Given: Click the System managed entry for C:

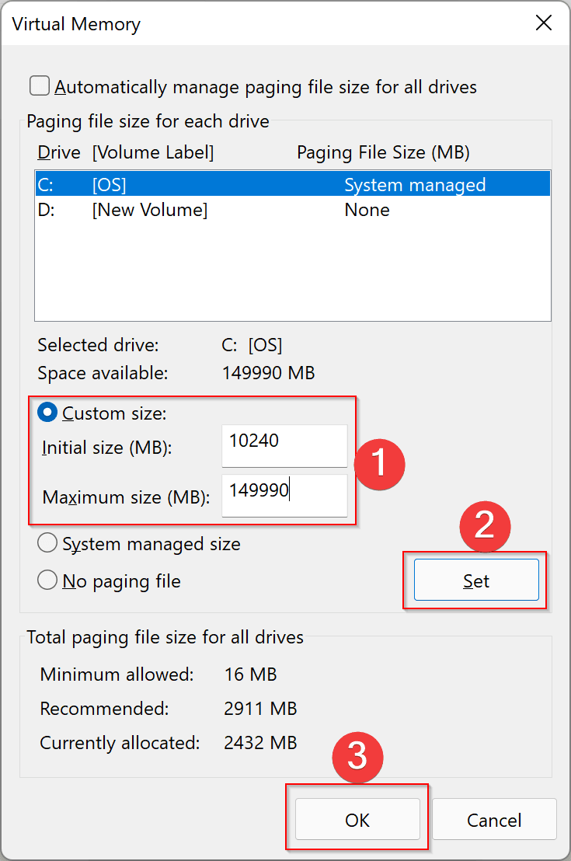Looking at the screenshot, I should tap(415, 185).
